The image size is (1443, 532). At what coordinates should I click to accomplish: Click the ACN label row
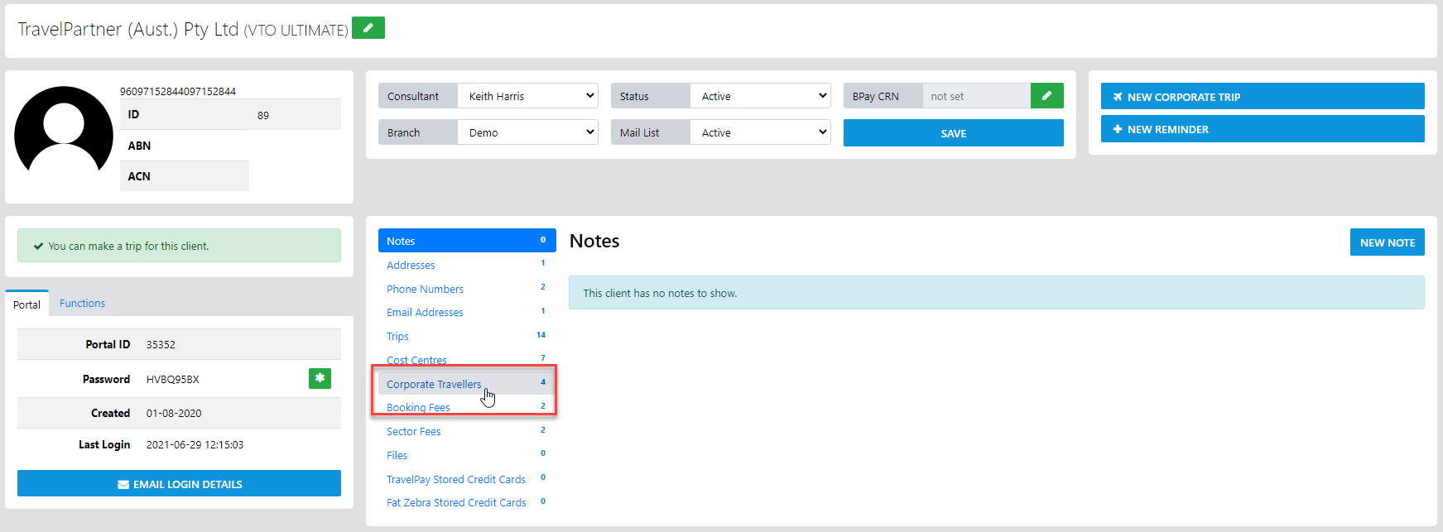(185, 176)
